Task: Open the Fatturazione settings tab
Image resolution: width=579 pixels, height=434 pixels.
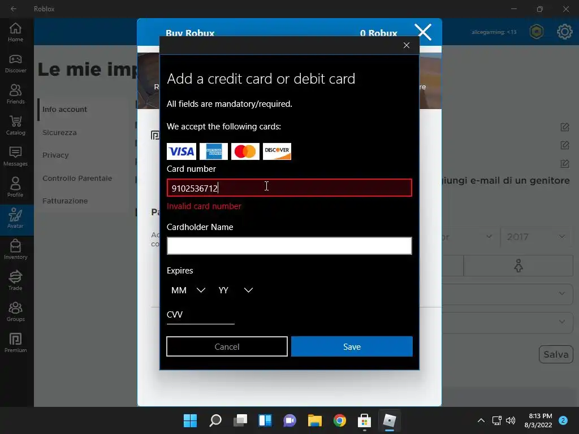Action: [65, 201]
